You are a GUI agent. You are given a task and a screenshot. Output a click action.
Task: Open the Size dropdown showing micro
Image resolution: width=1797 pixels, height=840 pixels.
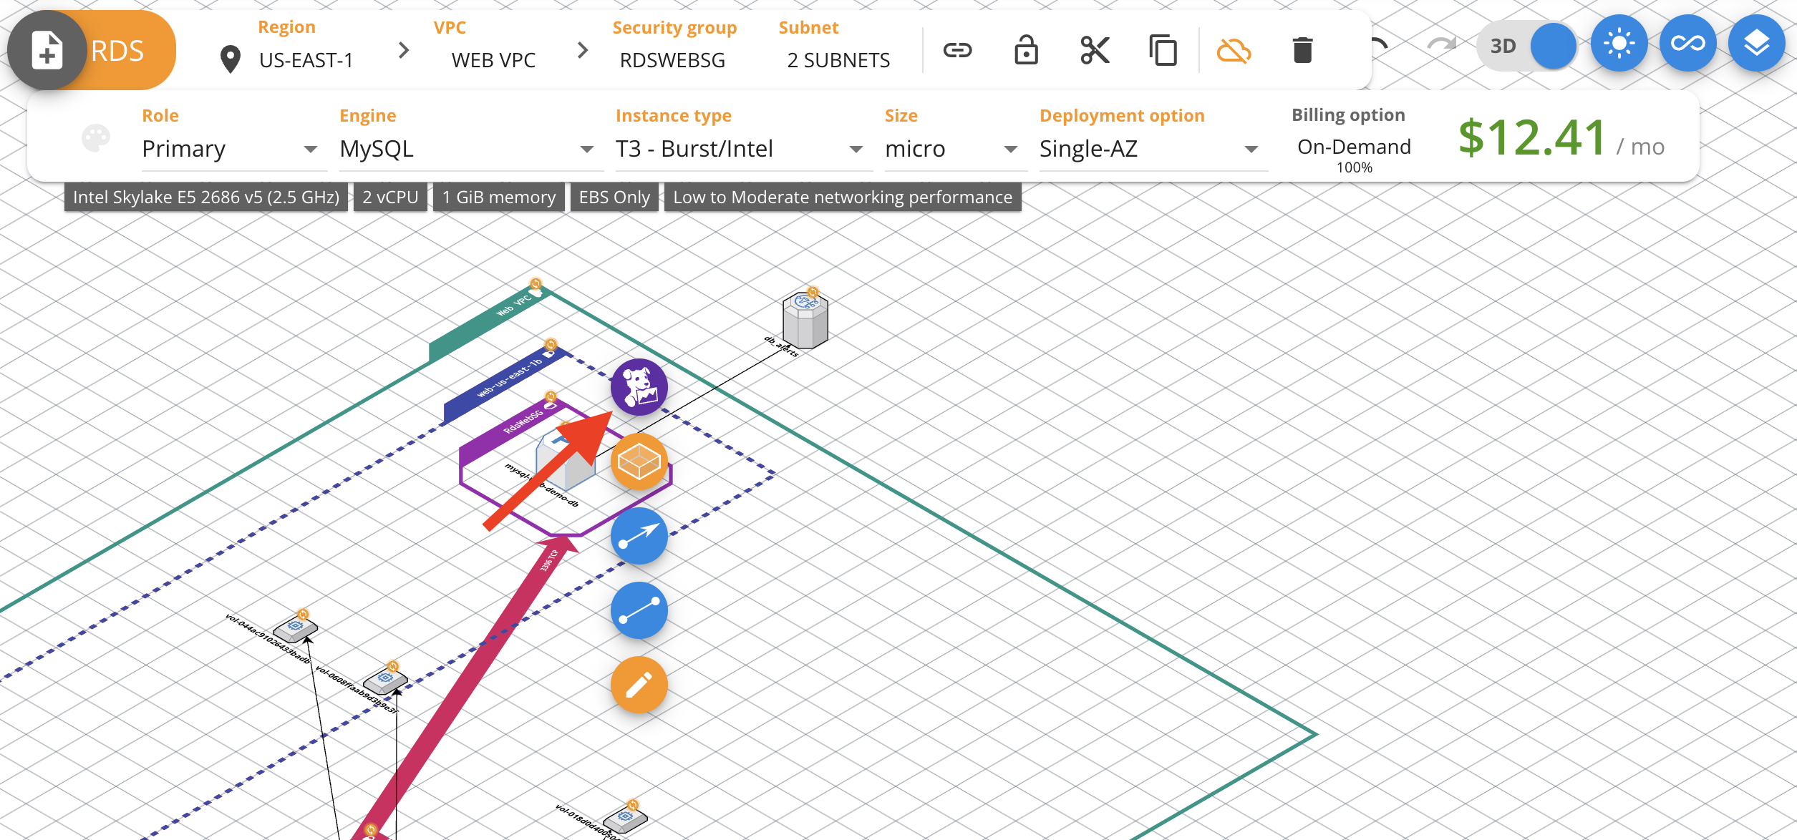955,149
